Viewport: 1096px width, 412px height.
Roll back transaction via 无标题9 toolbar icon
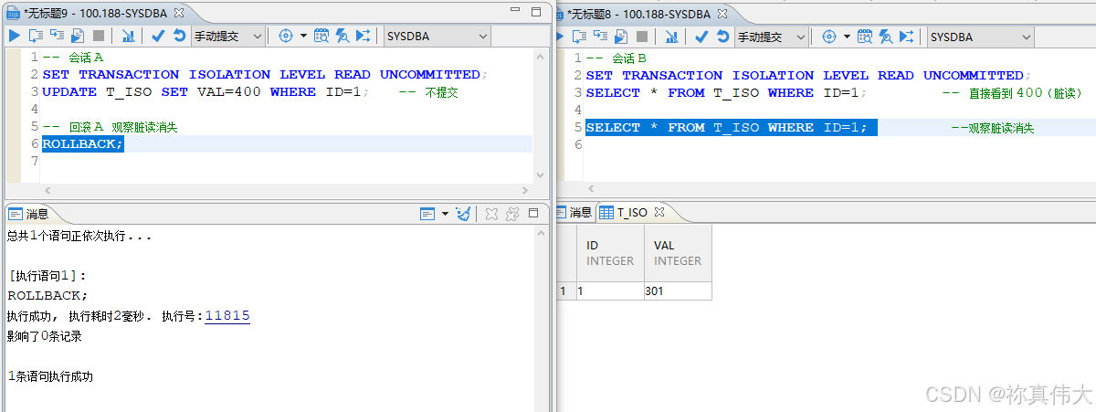[x=179, y=37]
